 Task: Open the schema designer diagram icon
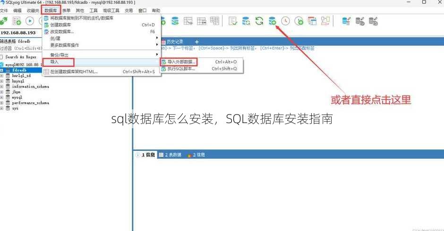click(x=325, y=21)
